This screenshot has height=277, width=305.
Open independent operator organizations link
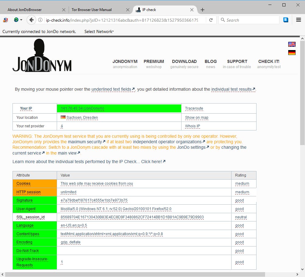[x=169, y=142]
